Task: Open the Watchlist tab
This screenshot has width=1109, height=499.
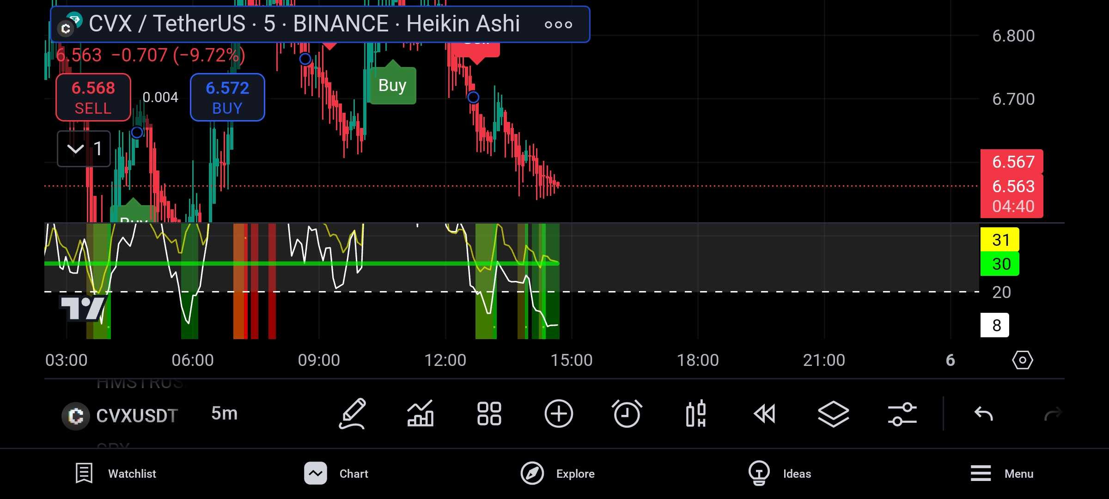Action: tap(116, 474)
